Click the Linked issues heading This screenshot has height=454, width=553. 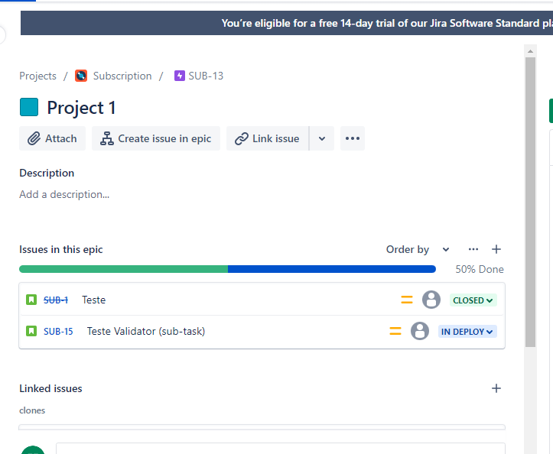tap(50, 388)
